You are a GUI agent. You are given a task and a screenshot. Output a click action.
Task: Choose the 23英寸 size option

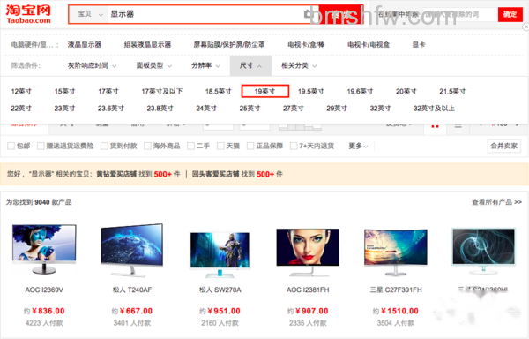coord(64,109)
